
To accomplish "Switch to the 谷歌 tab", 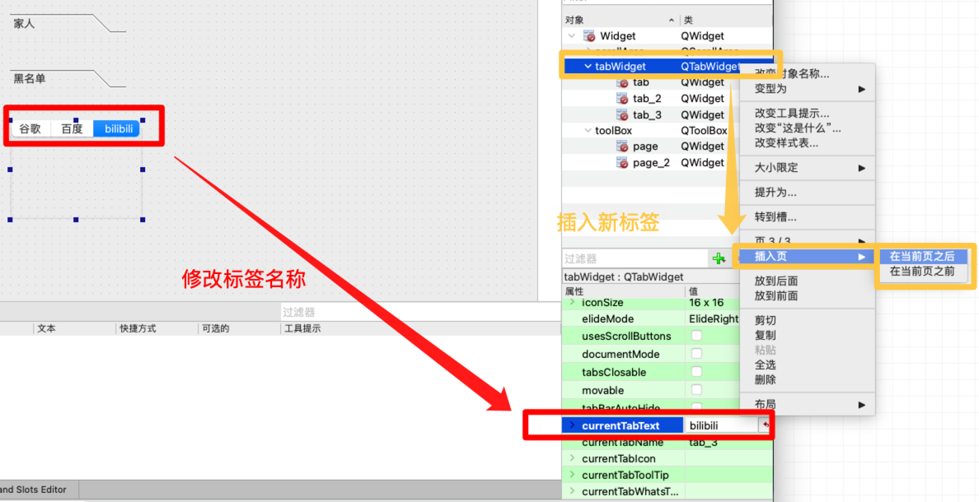I will coord(30,129).
